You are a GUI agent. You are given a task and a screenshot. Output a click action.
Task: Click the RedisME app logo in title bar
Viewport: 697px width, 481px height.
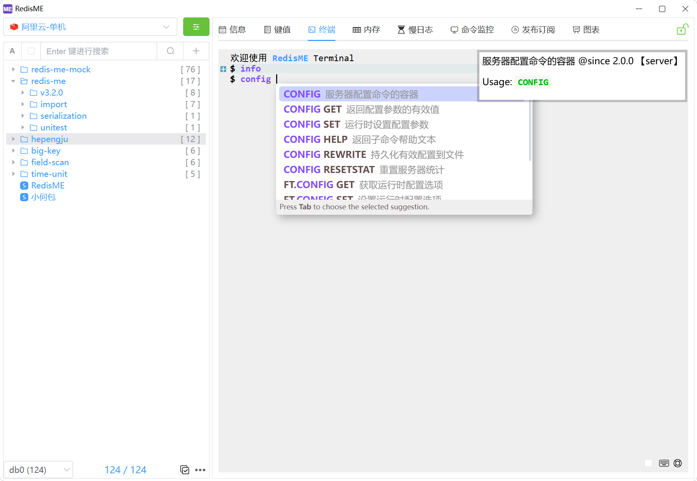coord(8,9)
